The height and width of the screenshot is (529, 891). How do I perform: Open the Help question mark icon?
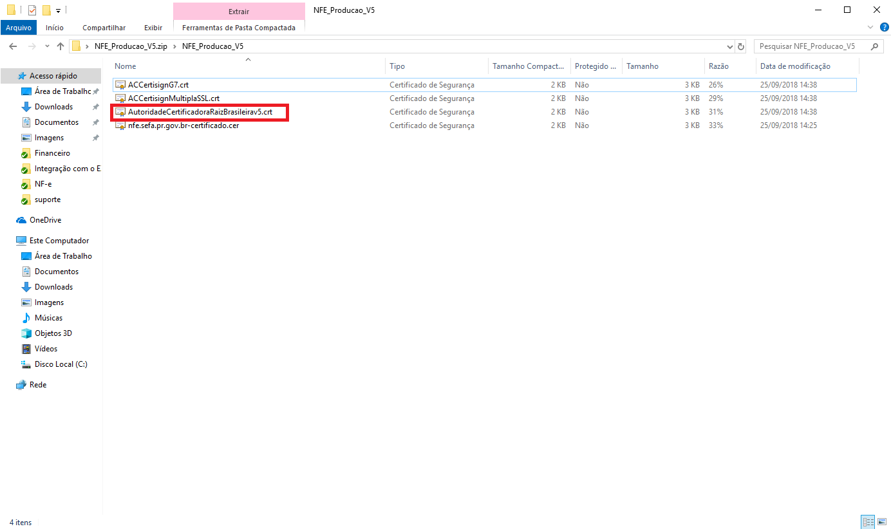coord(884,27)
